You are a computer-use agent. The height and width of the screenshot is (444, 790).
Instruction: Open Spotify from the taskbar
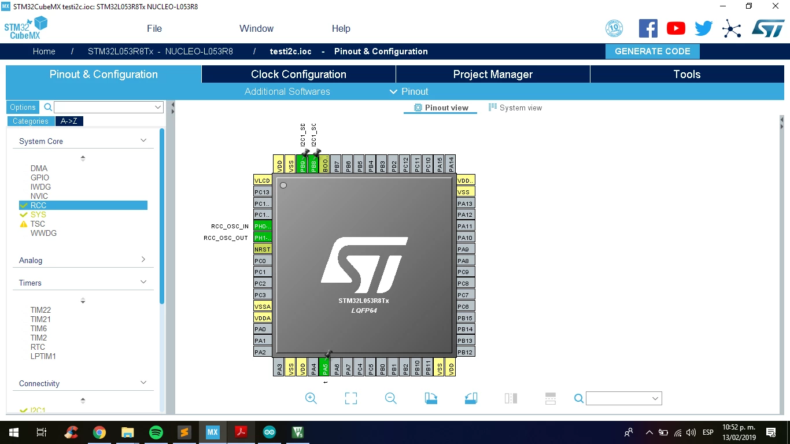156,432
